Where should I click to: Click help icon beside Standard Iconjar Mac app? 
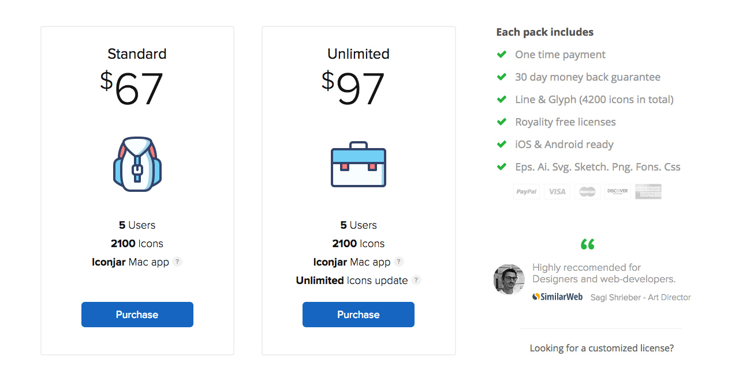pyautogui.click(x=177, y=262)
